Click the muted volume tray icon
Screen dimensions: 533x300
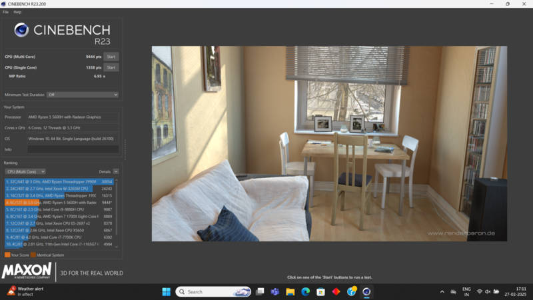click(488, 292)
